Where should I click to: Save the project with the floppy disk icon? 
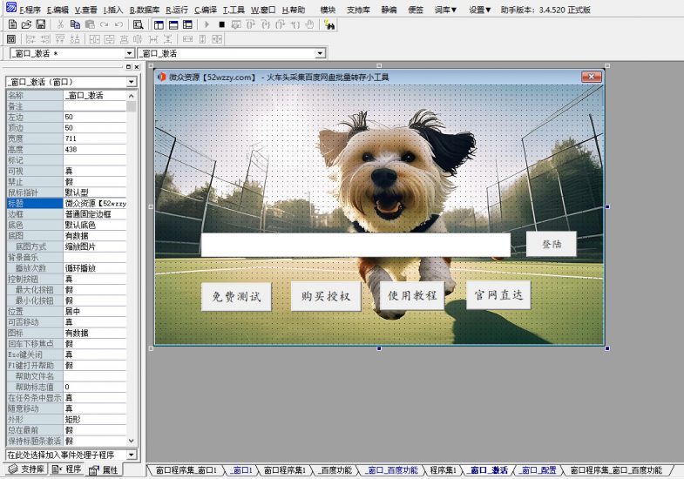(x=40, y=24)
